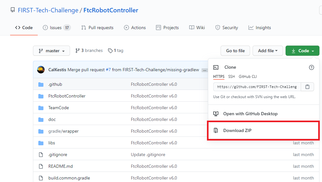
Task: Expand commit message ellipsis button
Action: click(204, 70)
